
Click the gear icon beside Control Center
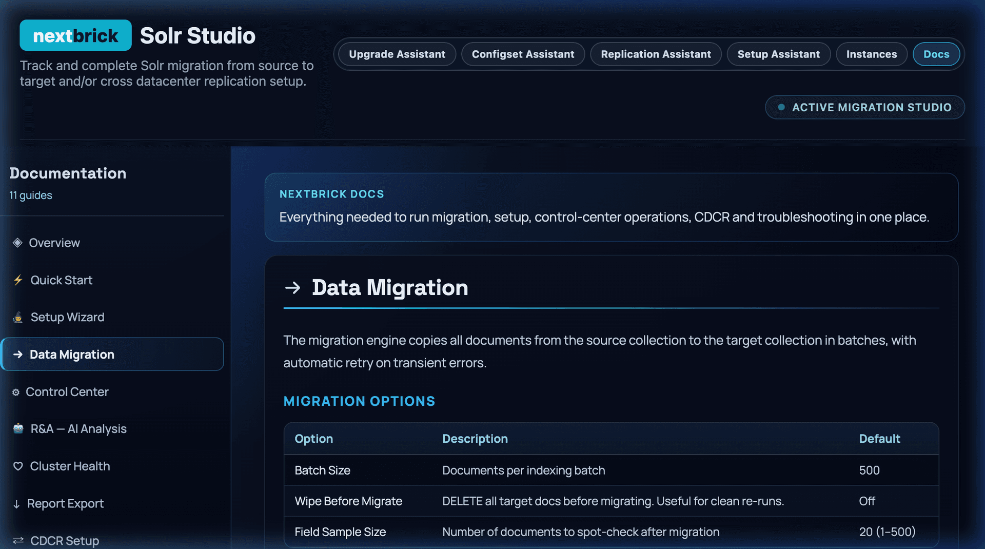coord(16,392)
